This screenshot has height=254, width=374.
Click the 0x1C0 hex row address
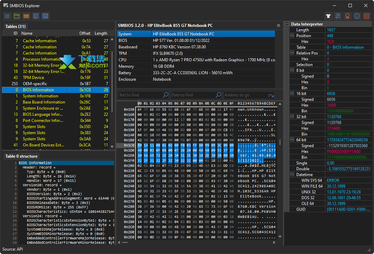pos(129,145)
